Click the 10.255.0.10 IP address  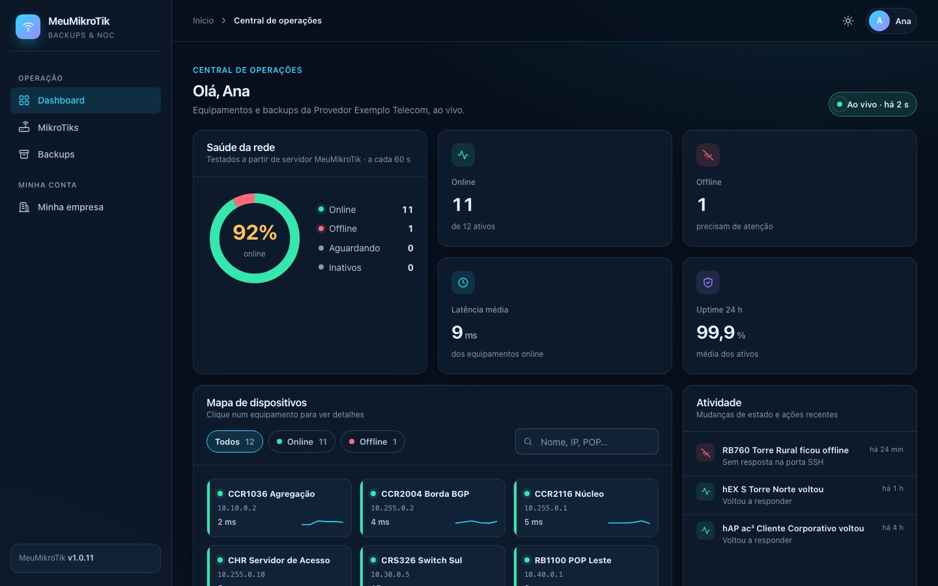coord(241,574)
